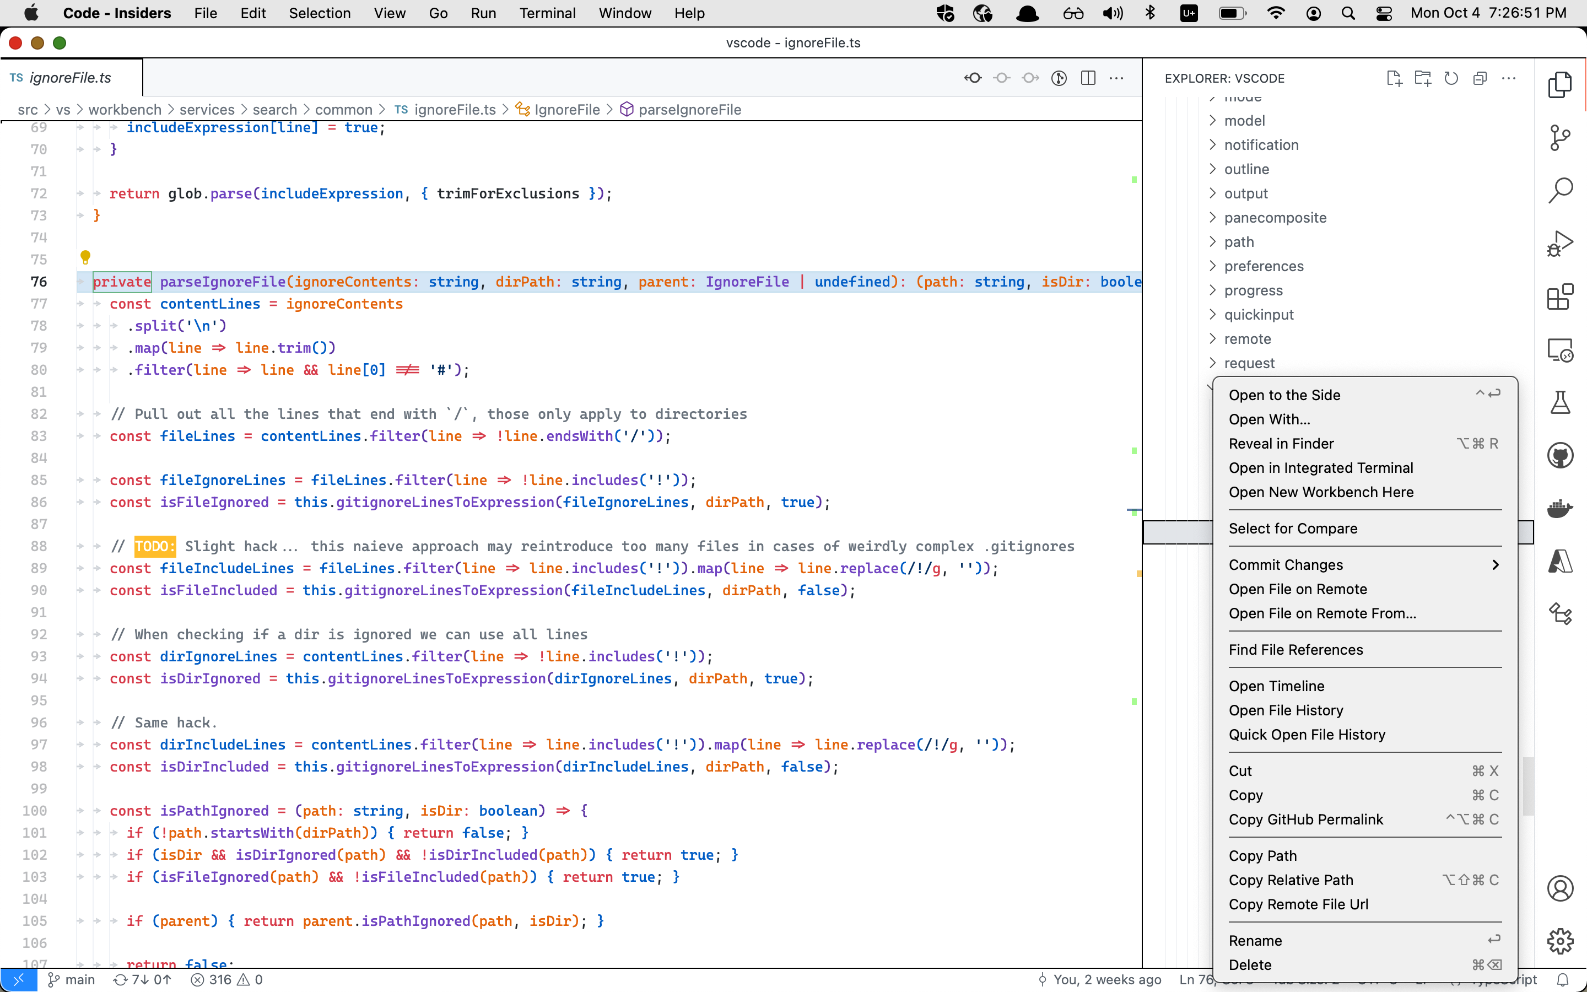Open the Source Control view
Screen dimensions: 1587x992
pos(1561,137)
